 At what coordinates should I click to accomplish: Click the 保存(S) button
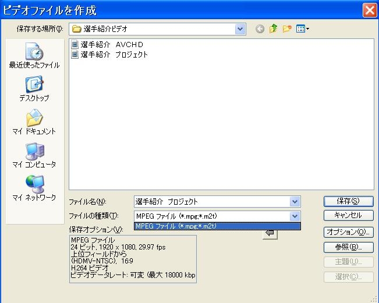click(348, 201)
